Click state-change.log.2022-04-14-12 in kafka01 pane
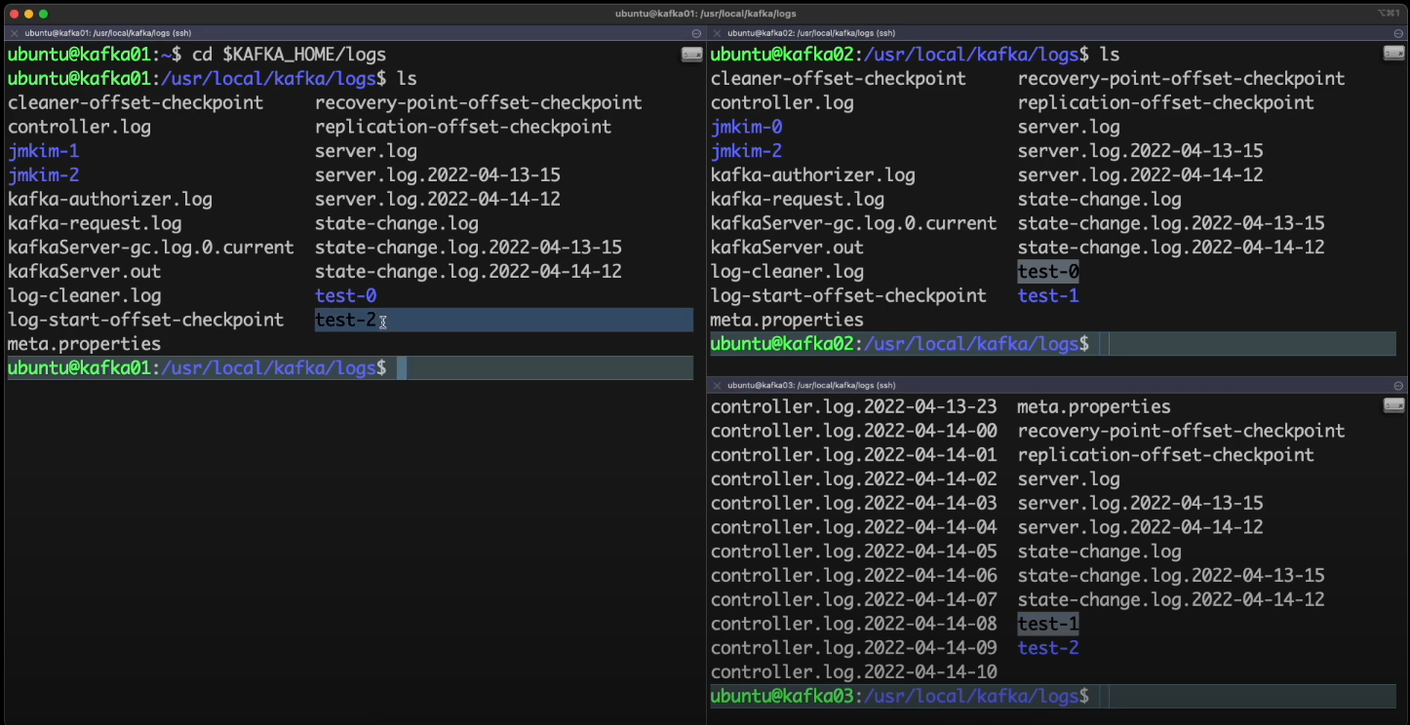The height and width of the screenshot is (725, 1410). point(468,271)
